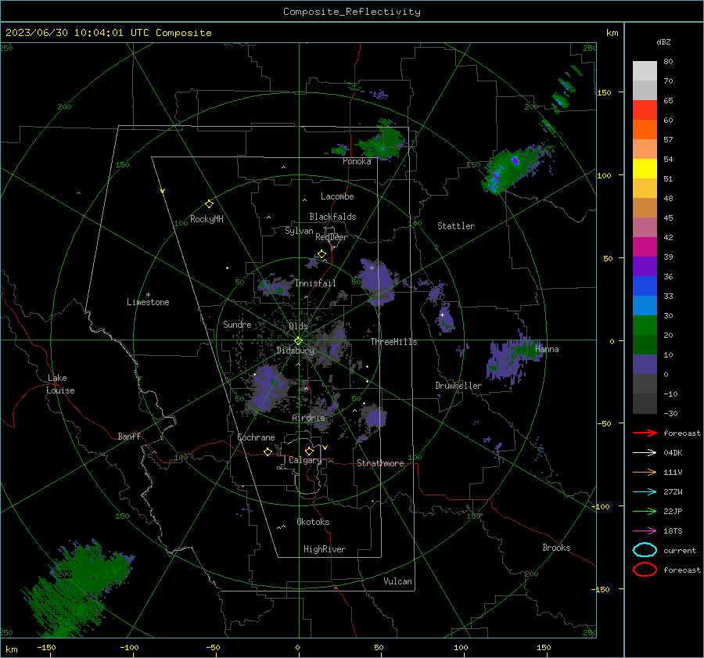Click the 54 dBZ yellow color swatch
Image resolution: width=704 pixels, height=658 pixels.
pyautogui.click(x=645, y=168)
